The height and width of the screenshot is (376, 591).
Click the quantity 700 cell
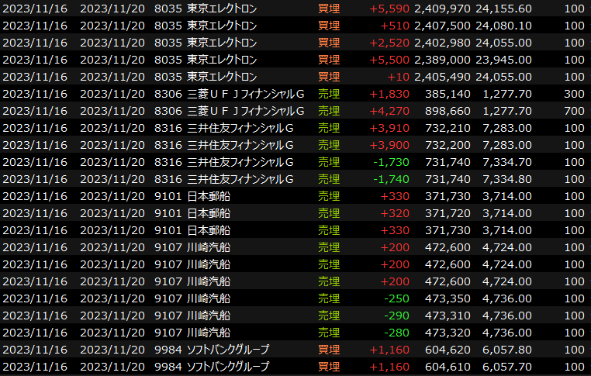[574, 111]
